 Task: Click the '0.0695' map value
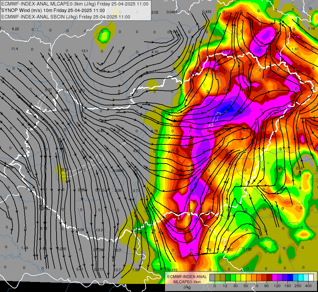[x=118, y=171]
